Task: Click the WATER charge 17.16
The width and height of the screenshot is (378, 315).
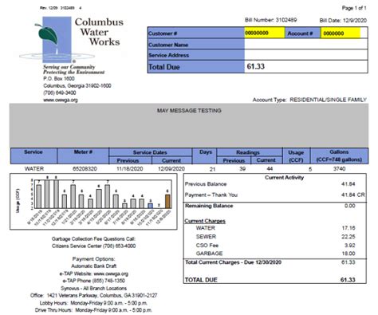Action: [348, 228]
